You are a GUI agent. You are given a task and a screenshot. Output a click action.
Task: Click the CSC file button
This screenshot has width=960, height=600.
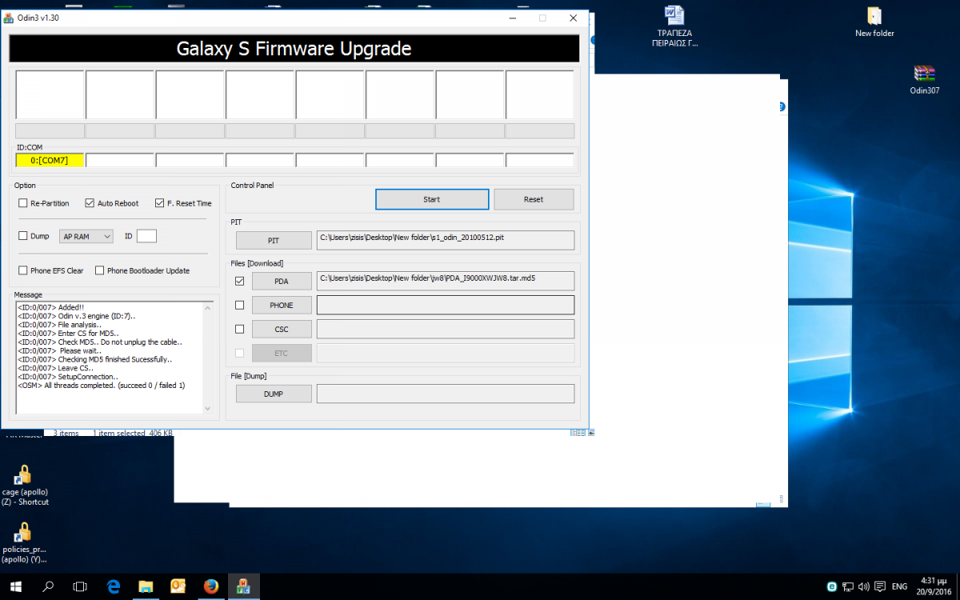(281, 329)
